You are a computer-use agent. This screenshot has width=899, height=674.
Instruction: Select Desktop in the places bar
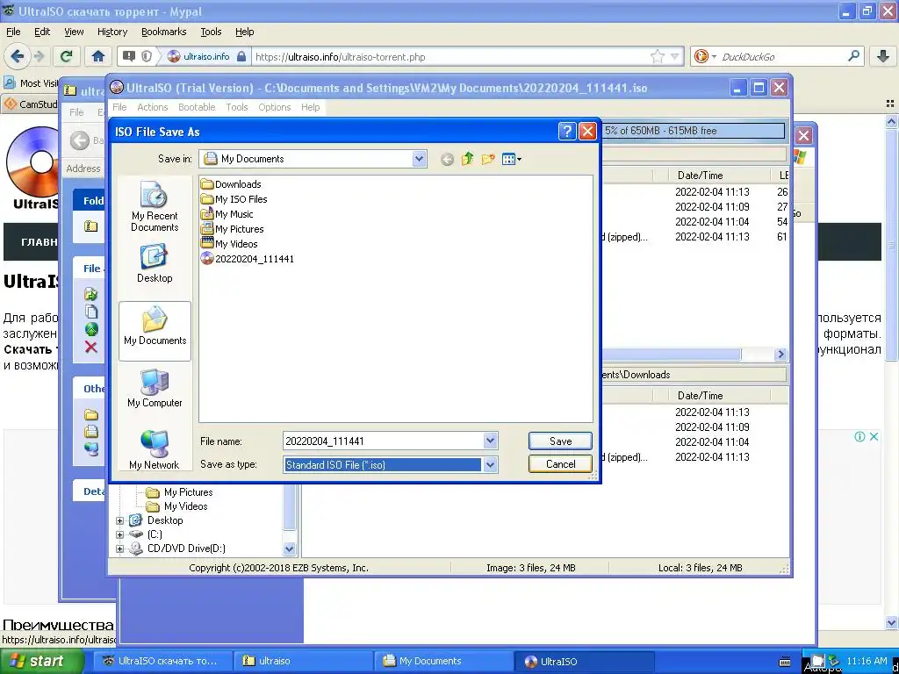click(x=155, y=263)
